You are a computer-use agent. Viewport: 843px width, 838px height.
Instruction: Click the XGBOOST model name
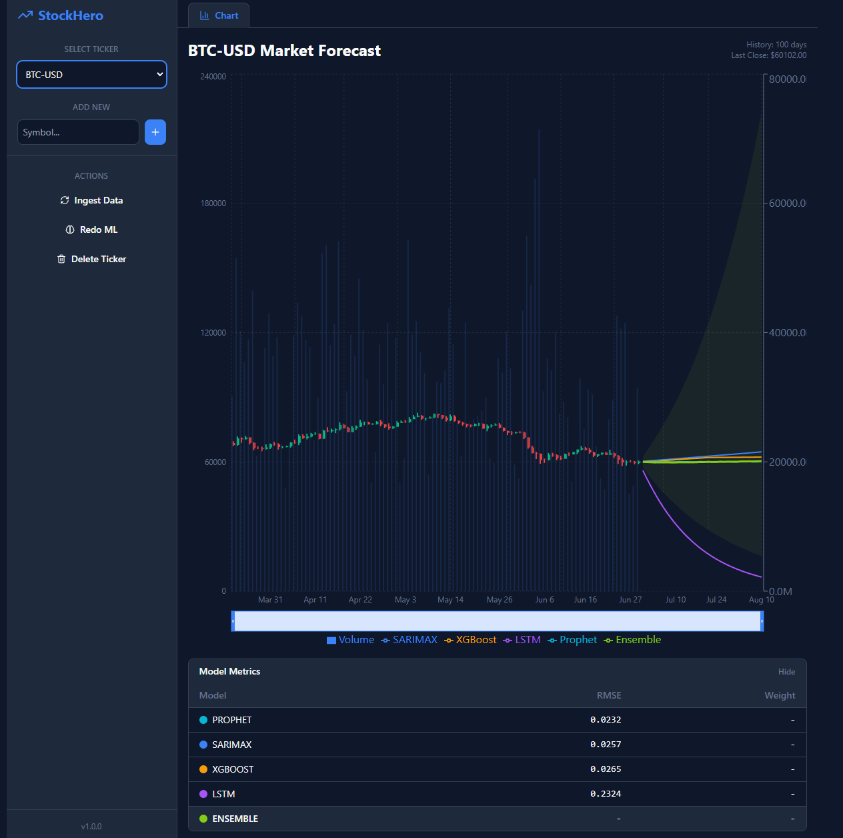(x=233, y=769)
